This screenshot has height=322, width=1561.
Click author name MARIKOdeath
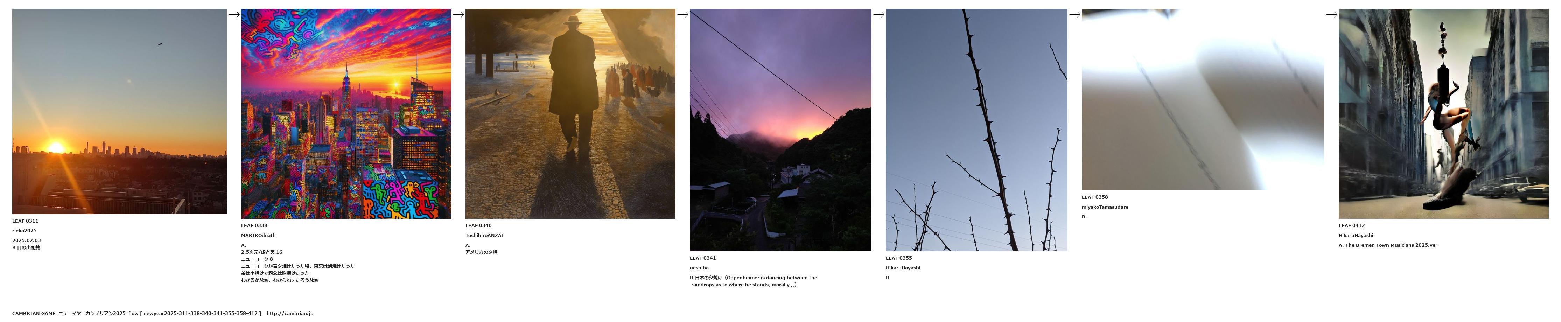258,235
